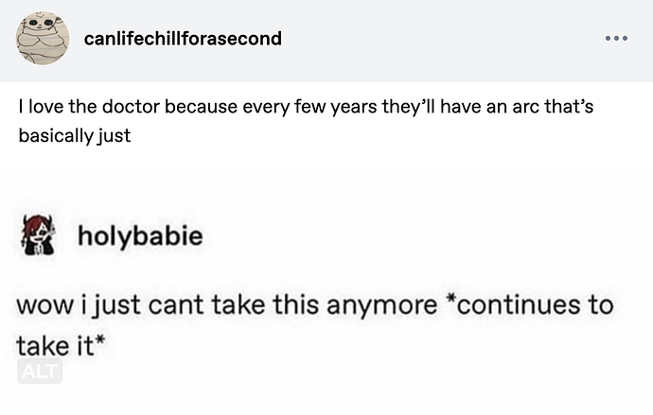Click the blank area between post text and image
The width and height of the screenshot is (653, 415).
tap(326, 175)
